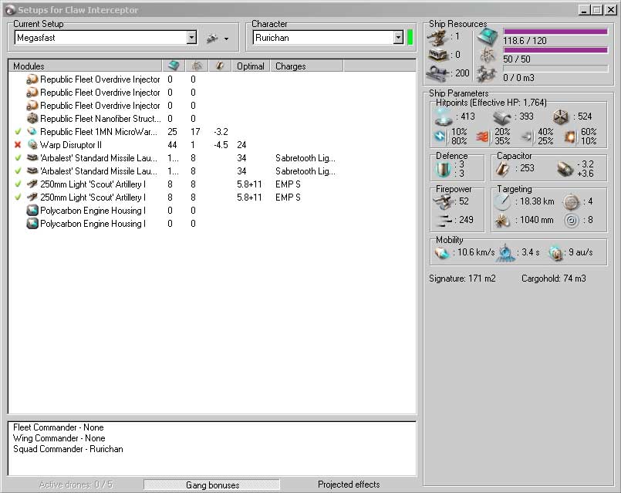Click the armor hitpoints icon
The width and height of the screenshot is (621, 493).
tap(501, 117)
